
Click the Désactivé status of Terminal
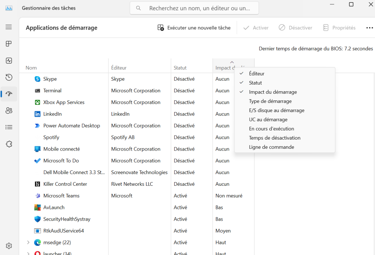point(184,90)
